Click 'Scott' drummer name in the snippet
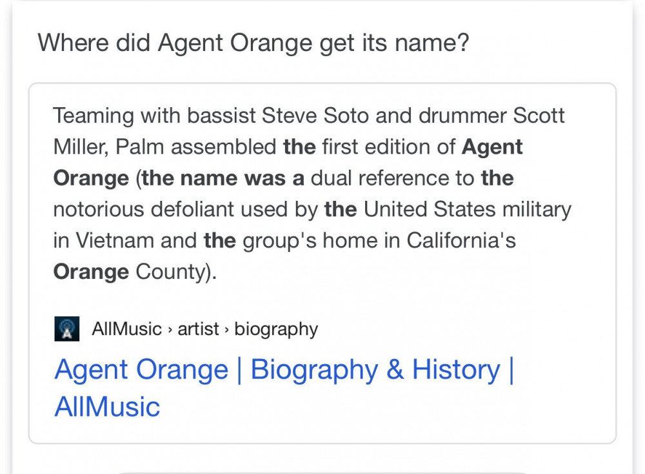 point(539,116)
